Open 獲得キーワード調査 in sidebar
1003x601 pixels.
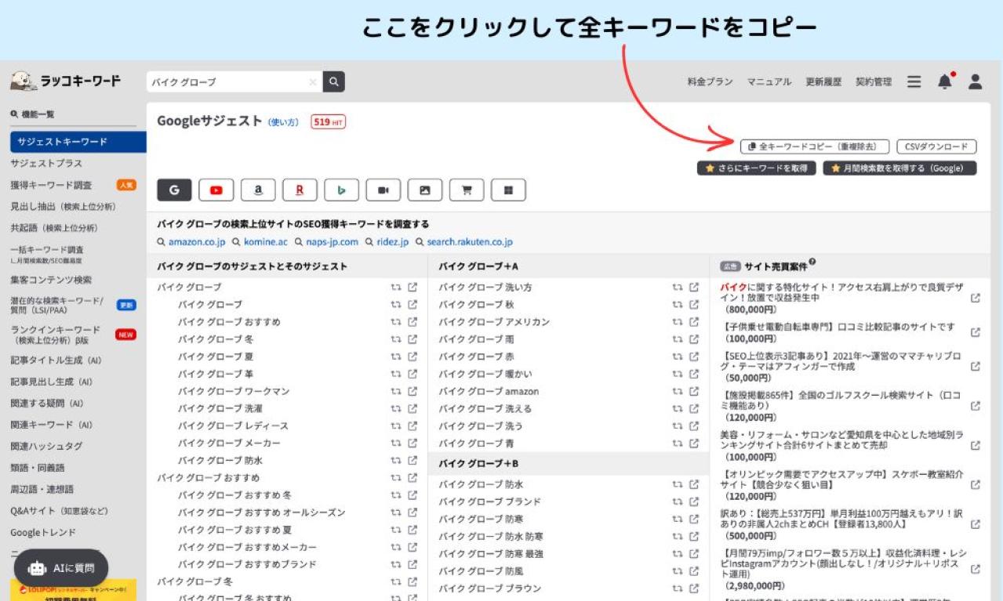[x=51, y=185]
